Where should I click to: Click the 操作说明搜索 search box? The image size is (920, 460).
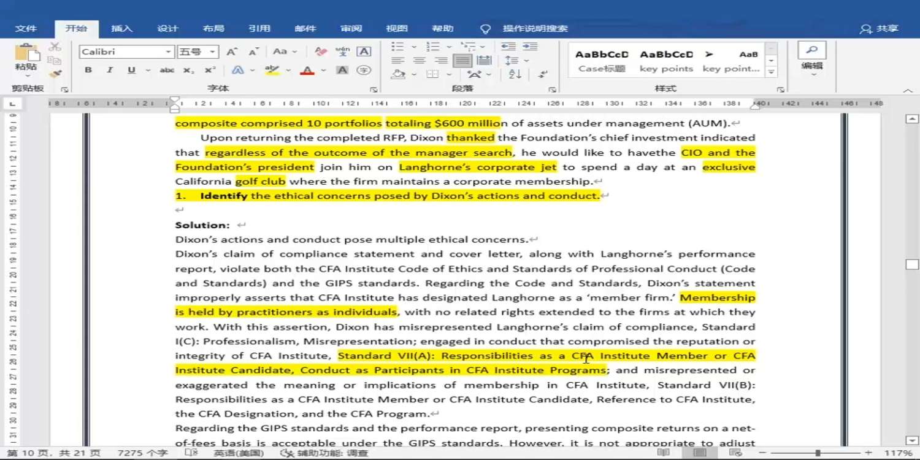[535, 29]
